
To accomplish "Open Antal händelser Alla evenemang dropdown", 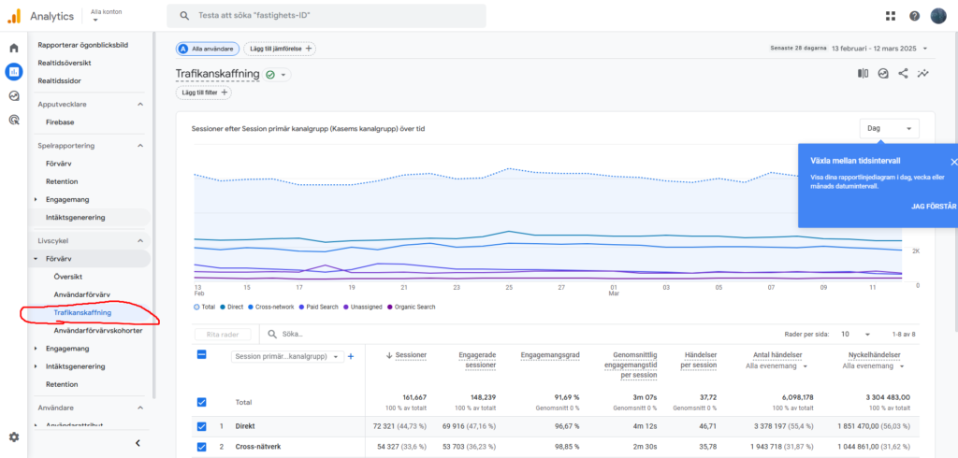I will [777, 366].
